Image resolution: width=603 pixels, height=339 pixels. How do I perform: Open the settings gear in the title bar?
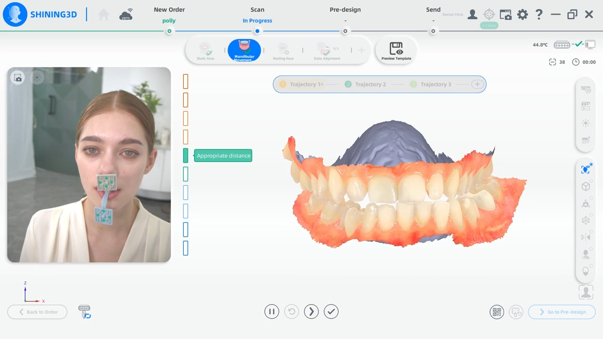(x=522, y=15)
